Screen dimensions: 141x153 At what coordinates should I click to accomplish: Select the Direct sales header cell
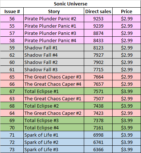tap(98, 11)
